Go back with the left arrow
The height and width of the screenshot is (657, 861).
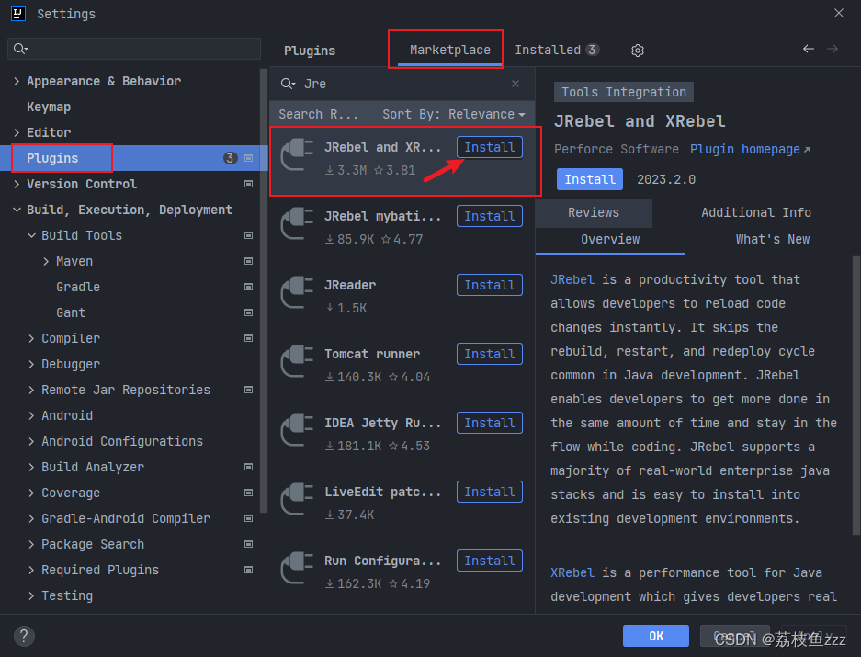coord(809,49)
